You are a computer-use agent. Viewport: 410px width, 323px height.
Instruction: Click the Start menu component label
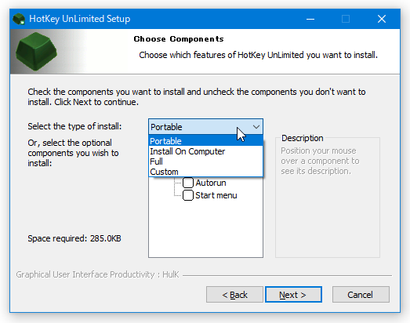coord(216,195)
